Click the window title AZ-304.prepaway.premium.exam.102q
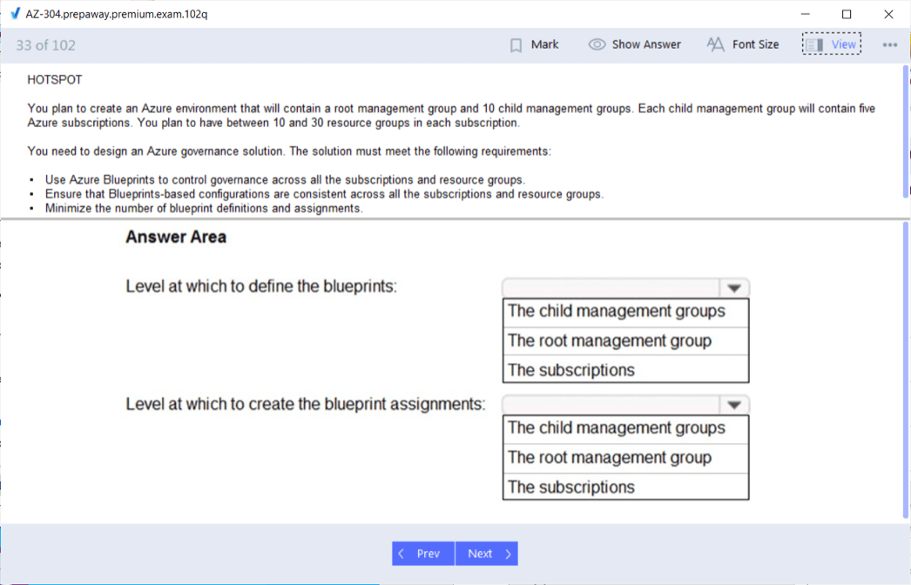 click(116, 14)
